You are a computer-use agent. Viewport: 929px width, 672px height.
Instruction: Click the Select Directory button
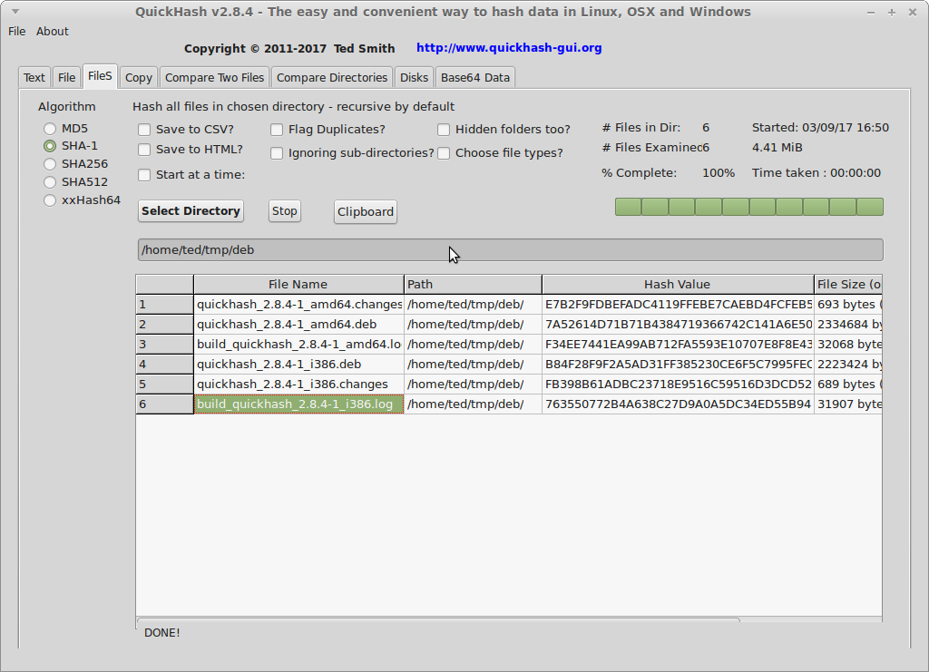pos(190,210)
